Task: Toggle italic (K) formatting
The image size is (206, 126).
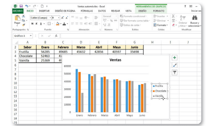Action: coord(36,24)
